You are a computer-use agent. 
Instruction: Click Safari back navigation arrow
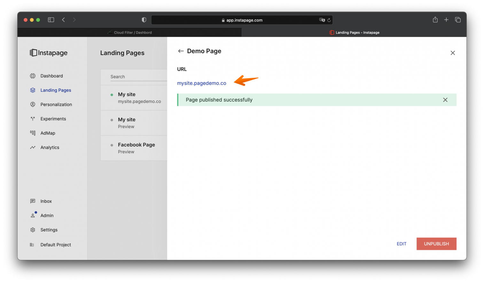[x=64, y=20]
